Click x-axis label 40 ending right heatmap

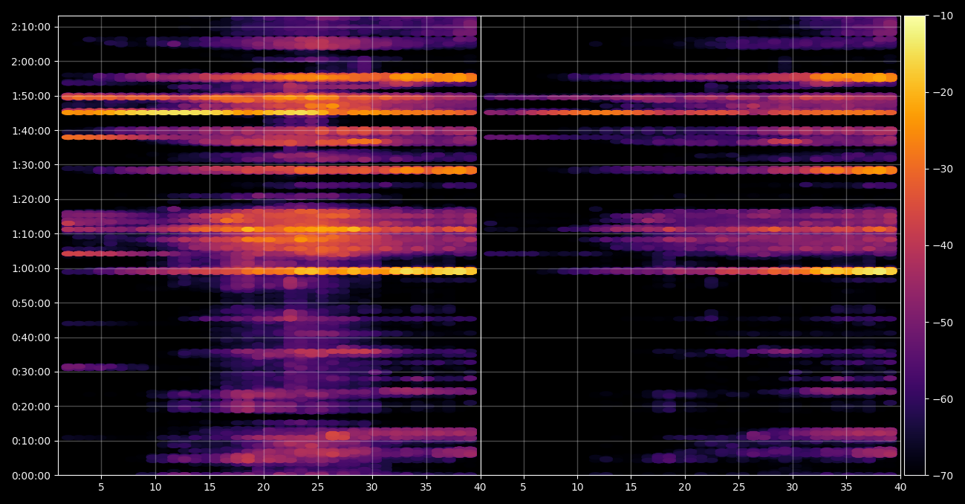pos(900,488)
